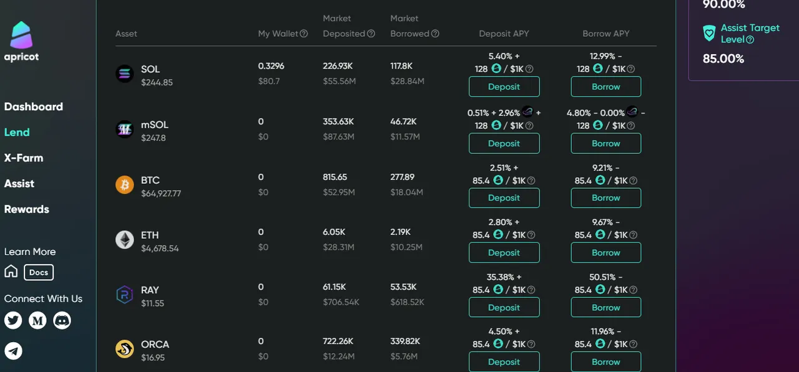Click the ORCA token icon

point(125,349)
